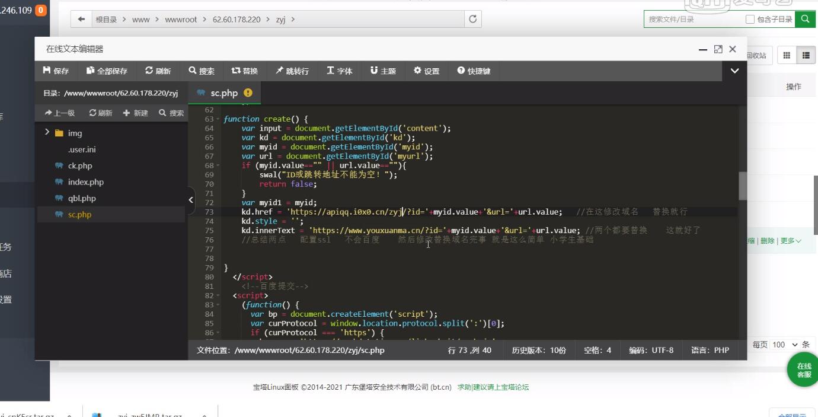Open history versions (历史版本: 10份)

(539, 350)
